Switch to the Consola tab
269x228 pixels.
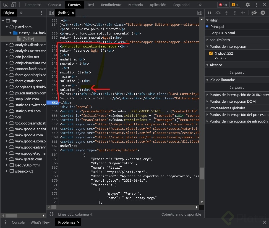point(54,5)
